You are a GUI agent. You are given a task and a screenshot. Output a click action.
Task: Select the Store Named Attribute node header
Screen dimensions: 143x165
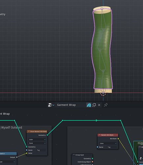click(x=37, y=131)
